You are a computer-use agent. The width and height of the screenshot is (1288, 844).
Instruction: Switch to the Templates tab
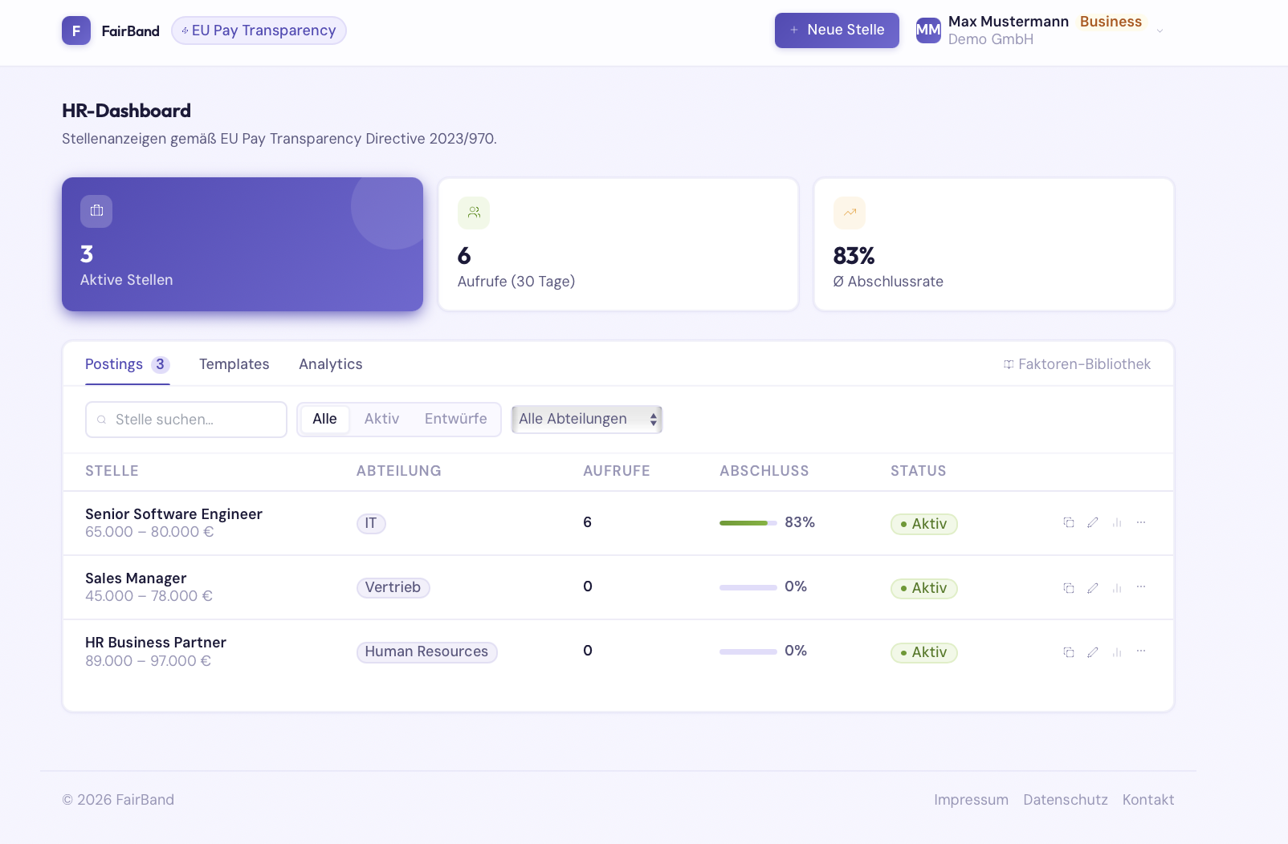pos(234,364)
